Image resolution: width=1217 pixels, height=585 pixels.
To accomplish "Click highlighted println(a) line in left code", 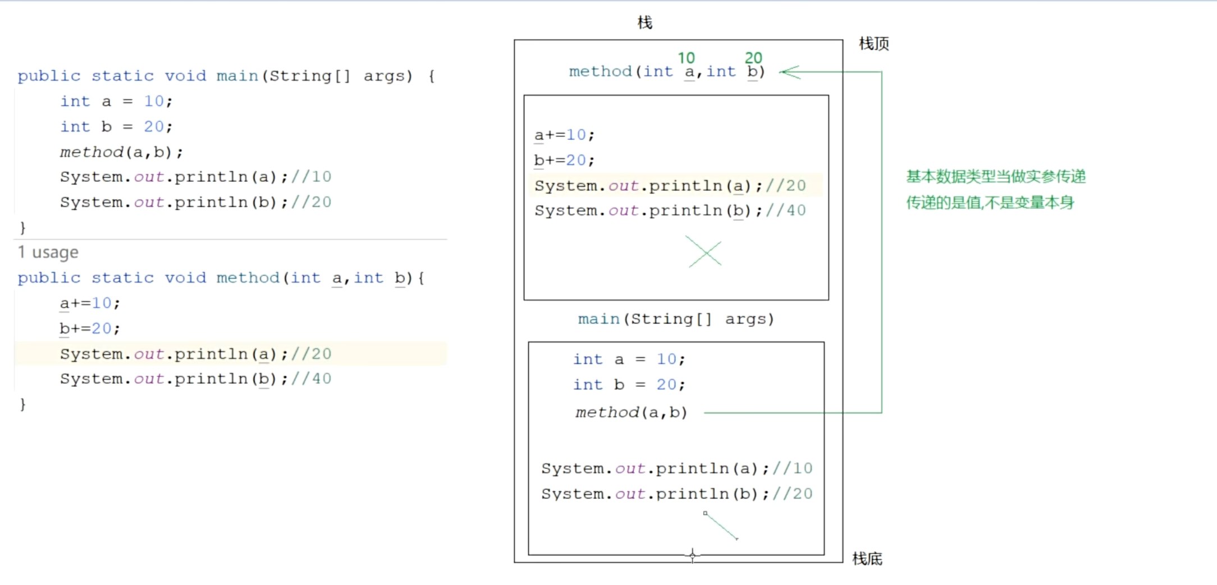I will tap(195, 354).
